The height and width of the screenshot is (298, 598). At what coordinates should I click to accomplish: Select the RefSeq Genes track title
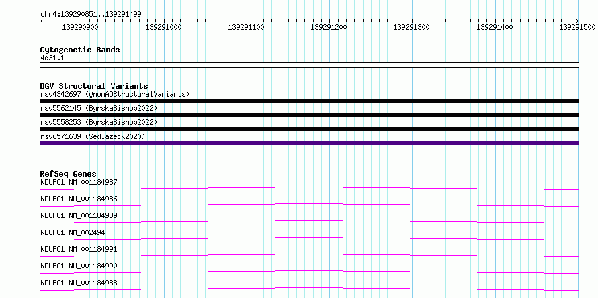pos(69,174)
